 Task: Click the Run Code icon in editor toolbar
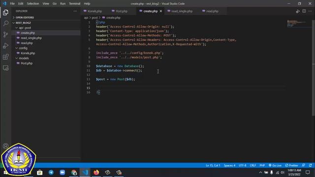point(298,11)
